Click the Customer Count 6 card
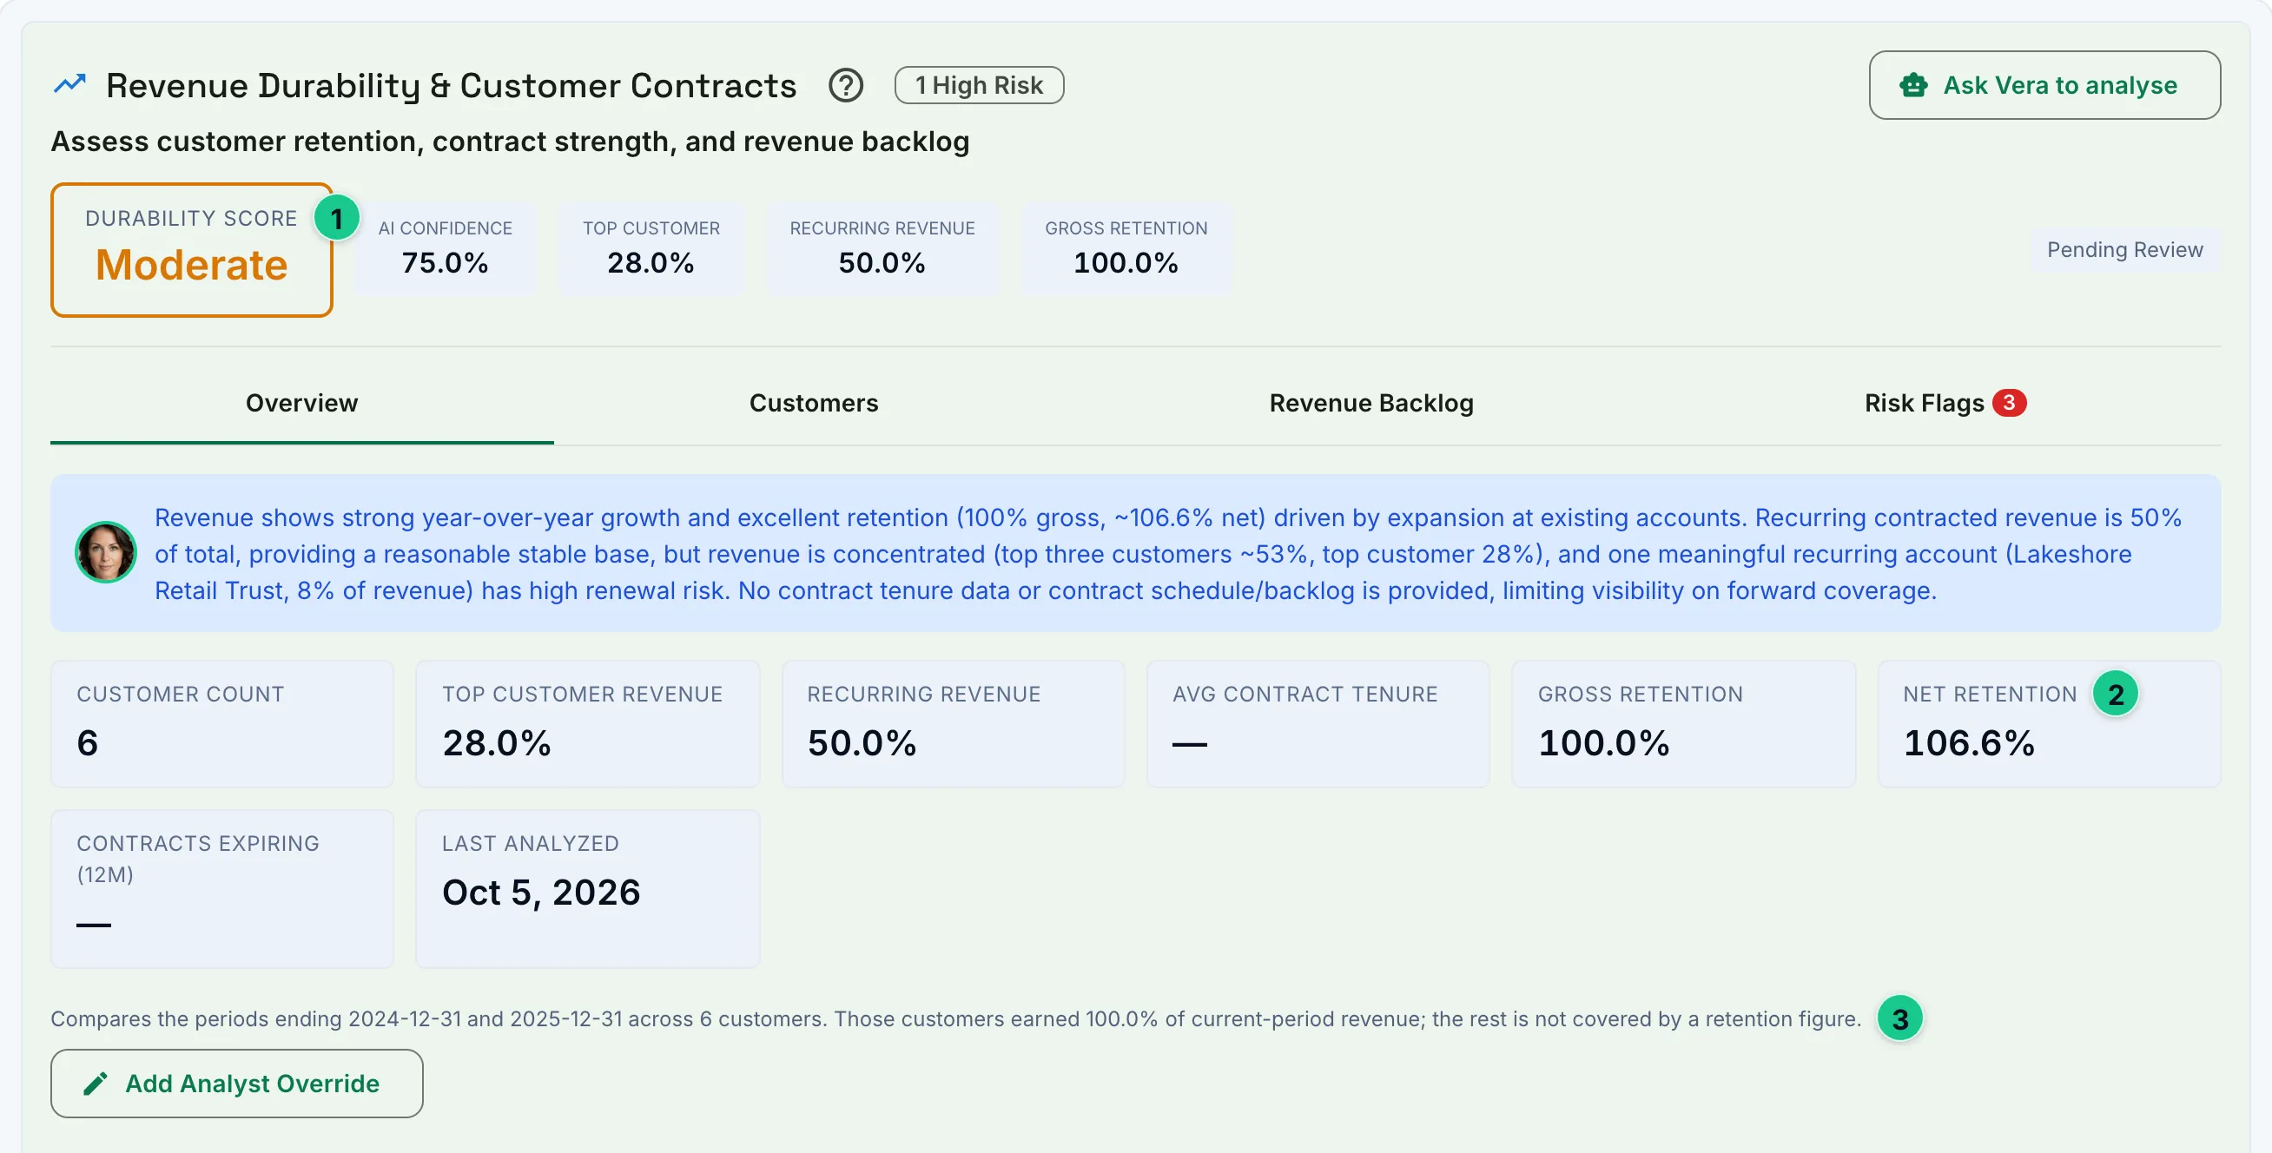 pyautogui.click(x=222, y=724)
